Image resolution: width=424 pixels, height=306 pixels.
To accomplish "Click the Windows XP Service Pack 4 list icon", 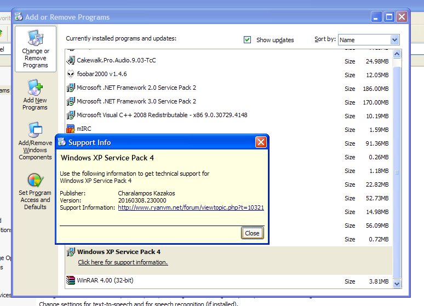I will pyautogui.click(x=71, y=252).
